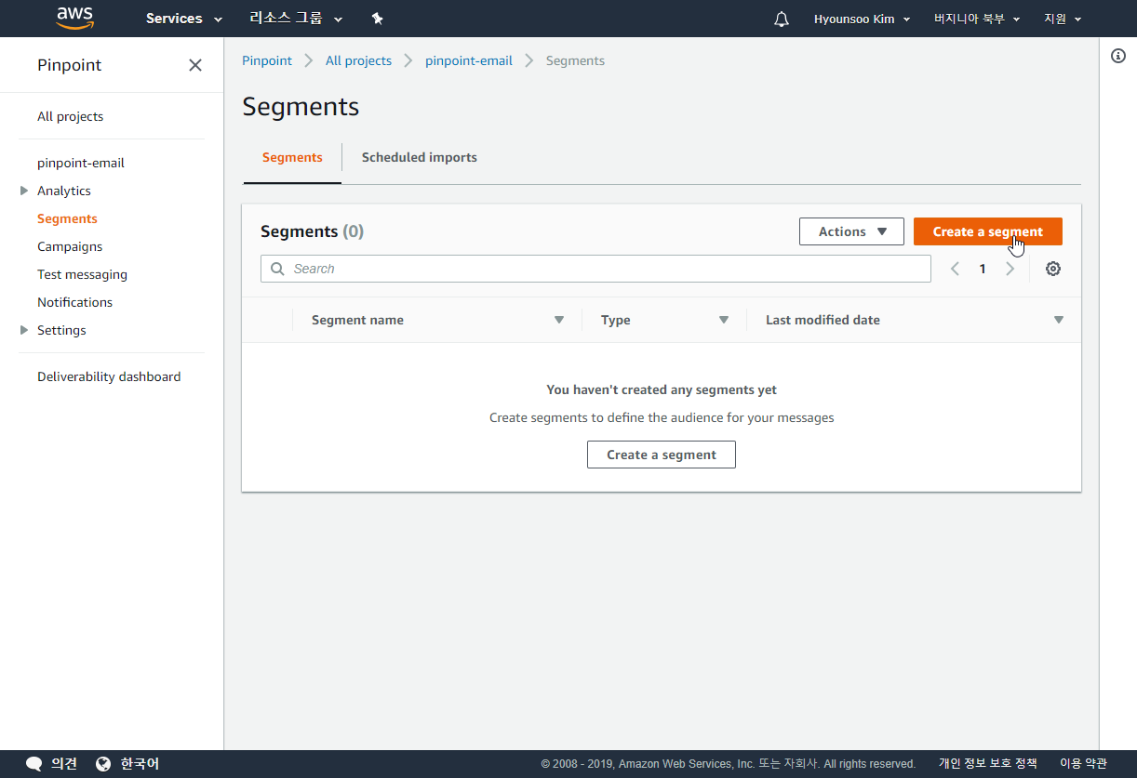Click the language globe icon
The image size is (1137, 778).
click(x=103, y=764)
